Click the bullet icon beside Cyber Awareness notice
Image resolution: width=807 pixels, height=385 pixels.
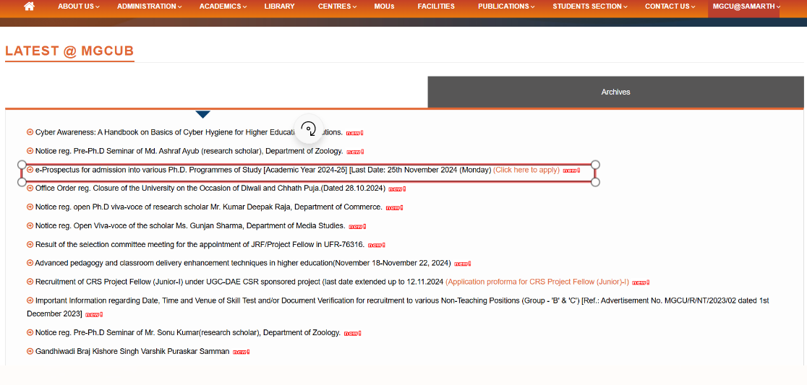pos(30,132)
